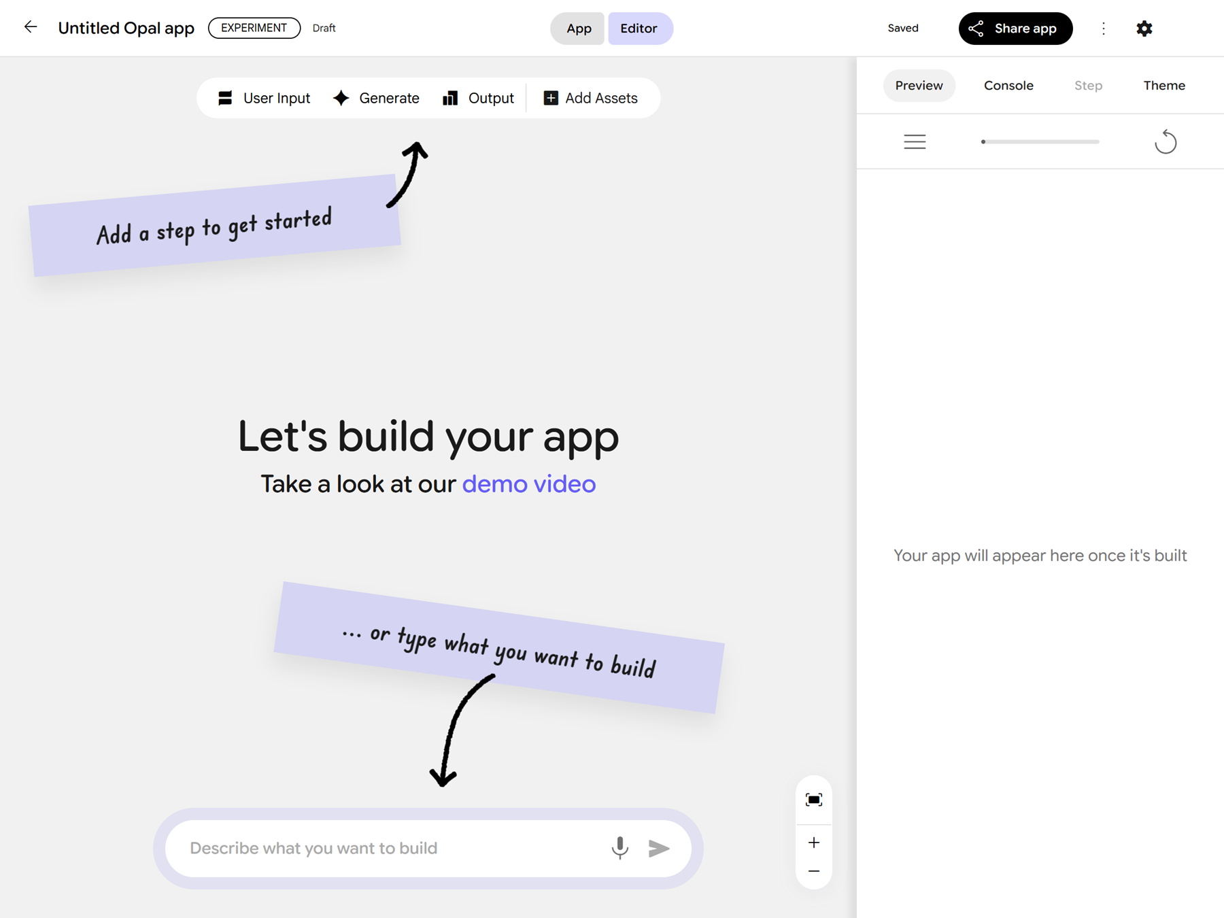Open the demo video link
The height and width of the screenshot is (918, 1224).
pos(528,484)
